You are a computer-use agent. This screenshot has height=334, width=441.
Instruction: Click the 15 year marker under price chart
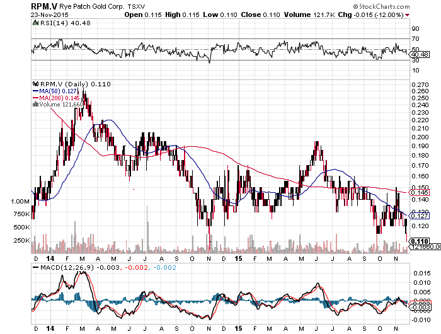[238, 258]
